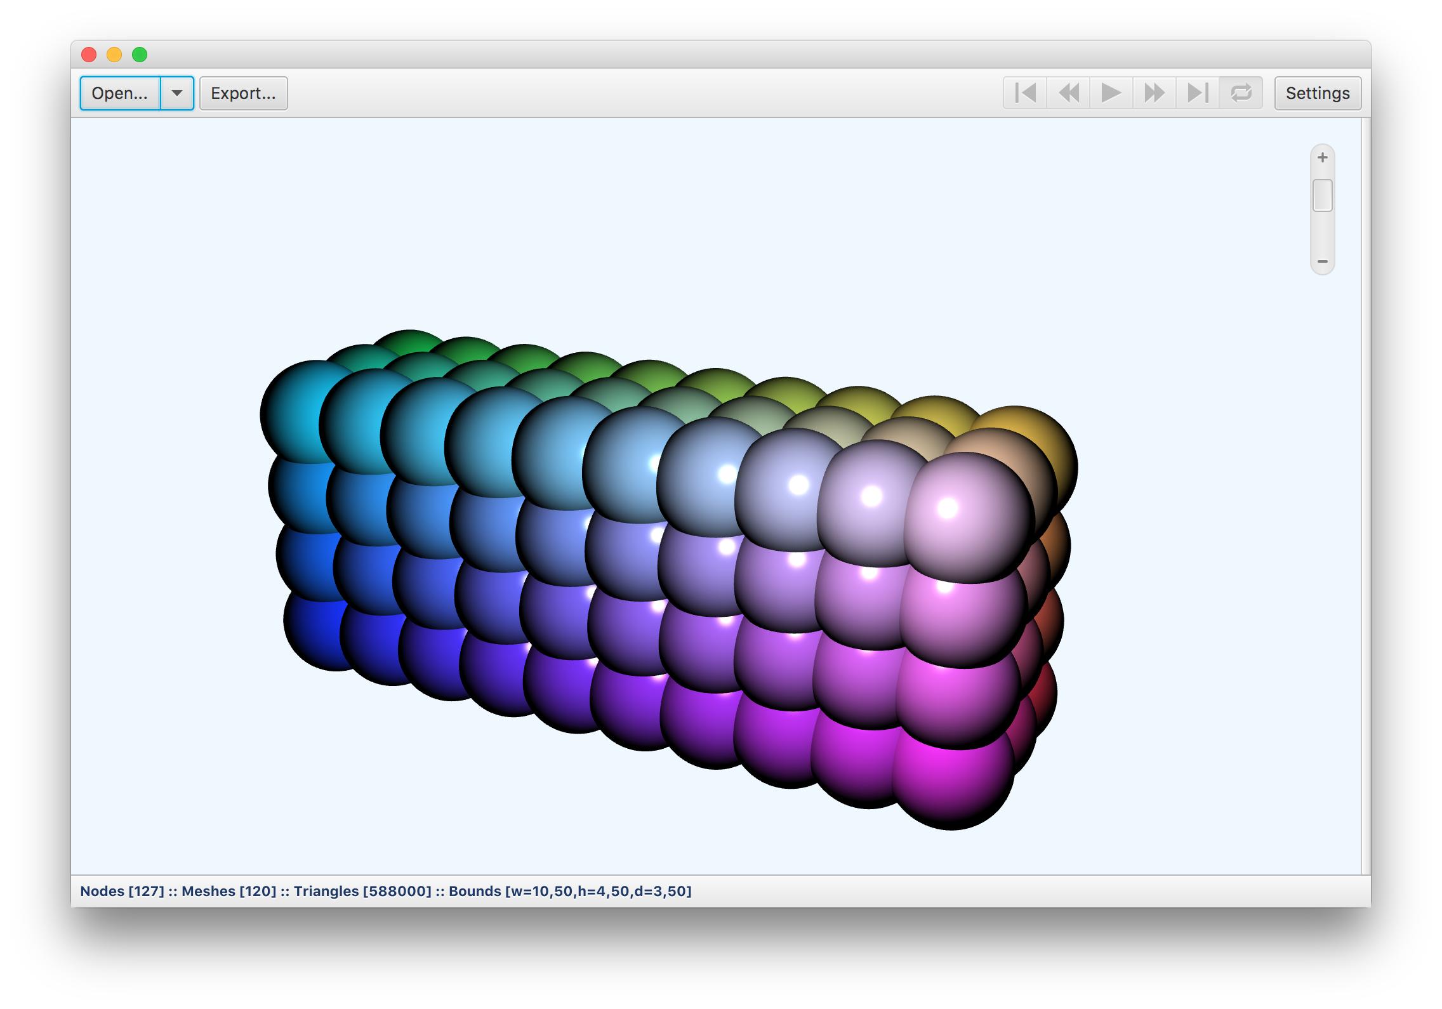Zoom in with the plus icon

tap(1322, 157)
